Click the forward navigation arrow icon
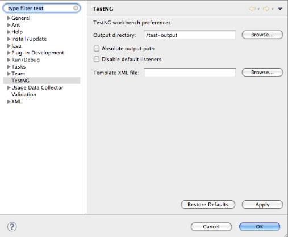 click(266, 9)
